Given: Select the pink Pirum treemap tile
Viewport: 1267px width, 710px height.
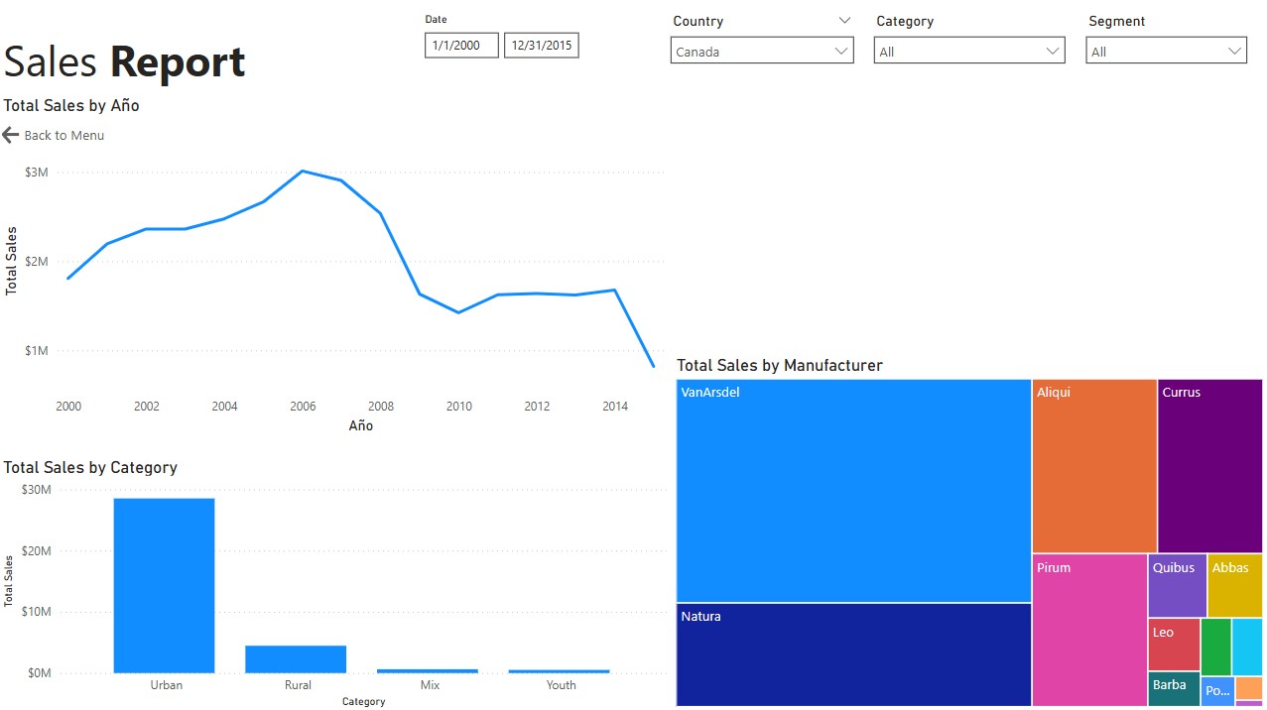Looking at the screenshot, I should [x=1089, y=630].
